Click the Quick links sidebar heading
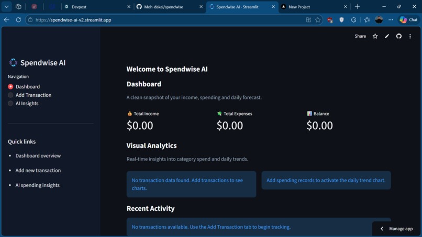This screenshot has width=422, height=237. click(21, 141)
